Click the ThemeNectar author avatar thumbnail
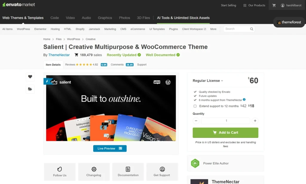 199,182
